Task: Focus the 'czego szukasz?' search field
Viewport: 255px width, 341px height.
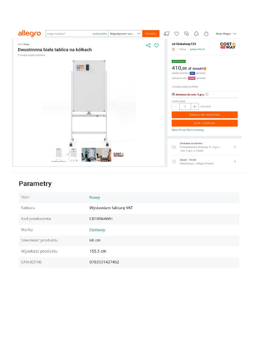Action: click(68, 34)
